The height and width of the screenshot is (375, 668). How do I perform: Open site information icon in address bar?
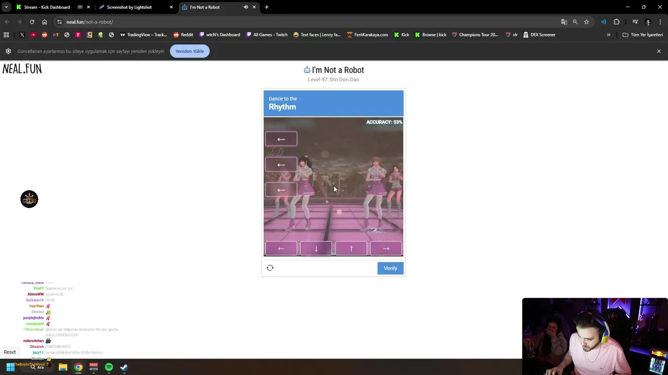point(59,22)
